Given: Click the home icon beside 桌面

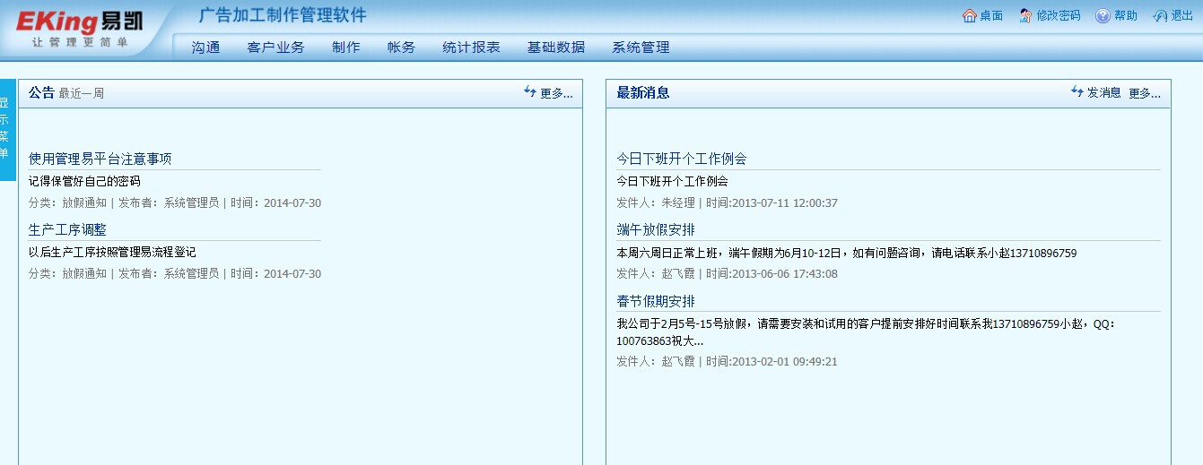Looking at the screenshot, I should (x=969, y=15).
